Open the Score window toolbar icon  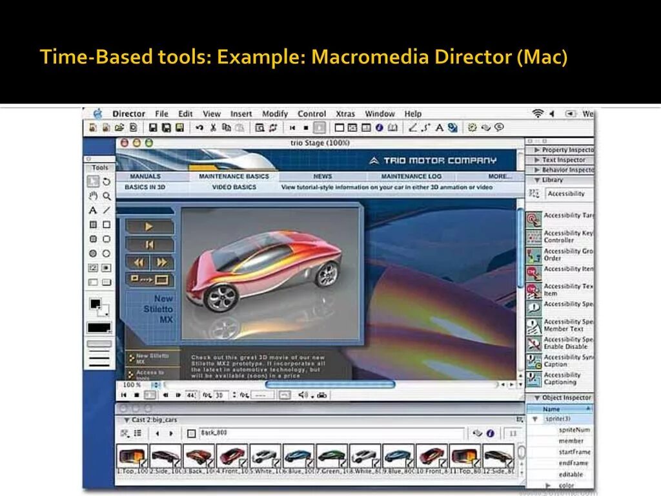tap(366, 127)
